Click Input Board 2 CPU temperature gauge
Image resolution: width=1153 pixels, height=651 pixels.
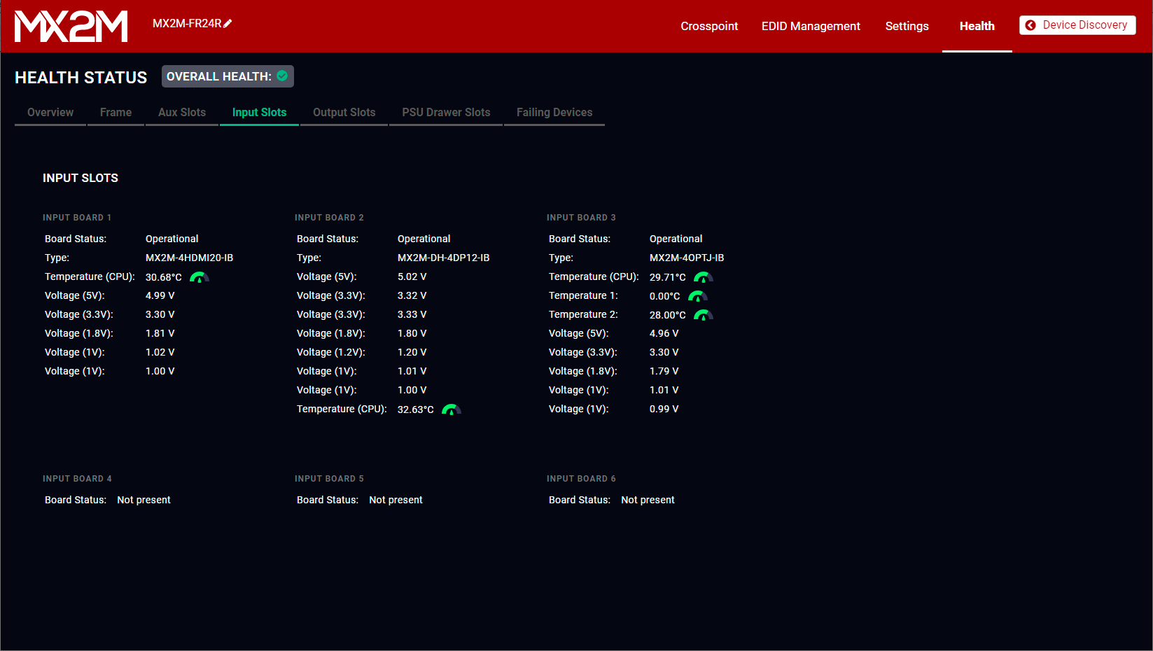click(x=452, y=409)
